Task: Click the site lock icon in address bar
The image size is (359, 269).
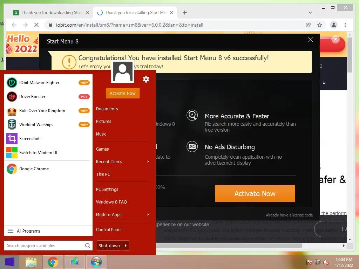Action: tap(50, 25)
